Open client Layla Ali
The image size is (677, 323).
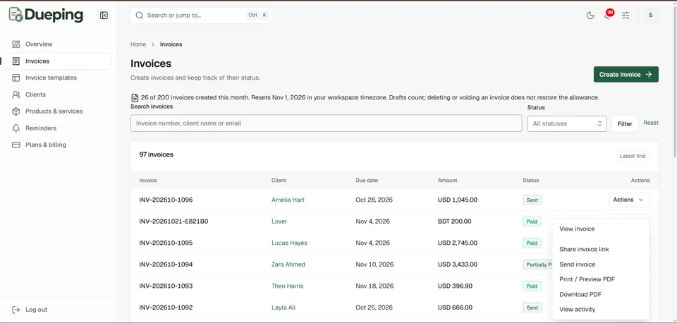283,307
